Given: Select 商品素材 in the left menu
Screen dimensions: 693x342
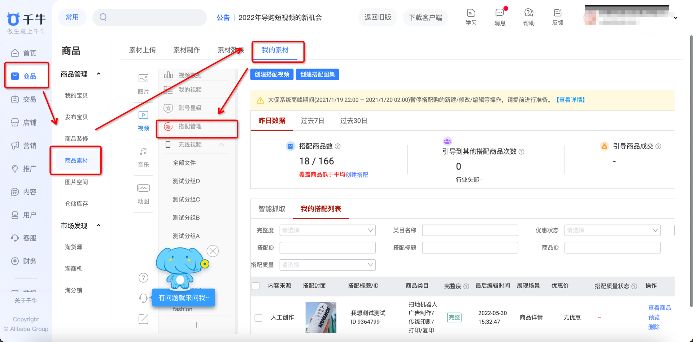Looking at the screenshot, I should [77, 160].
